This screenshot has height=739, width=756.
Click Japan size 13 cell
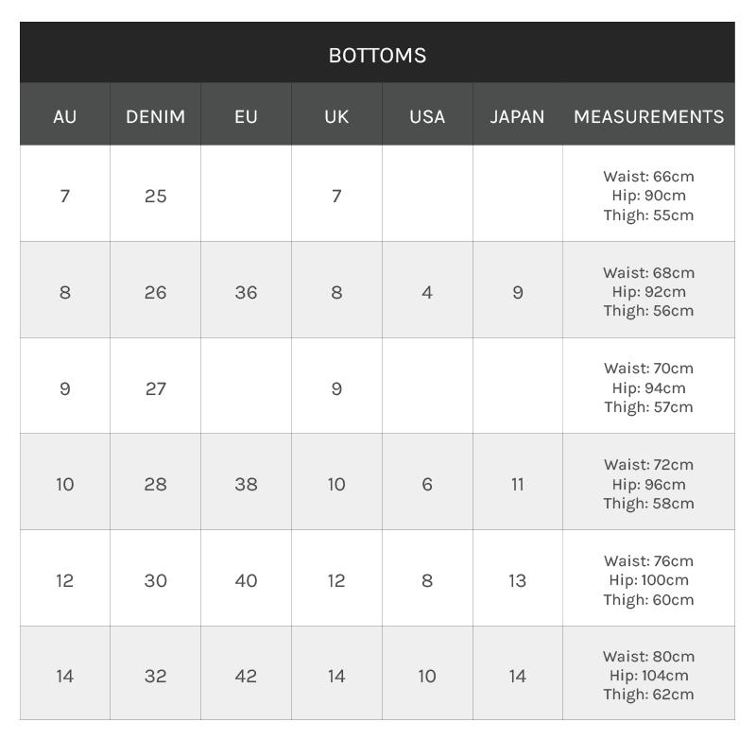517,580
